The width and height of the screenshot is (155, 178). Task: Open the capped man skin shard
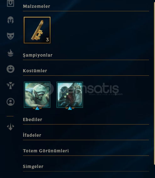click(x=37, y=94)
